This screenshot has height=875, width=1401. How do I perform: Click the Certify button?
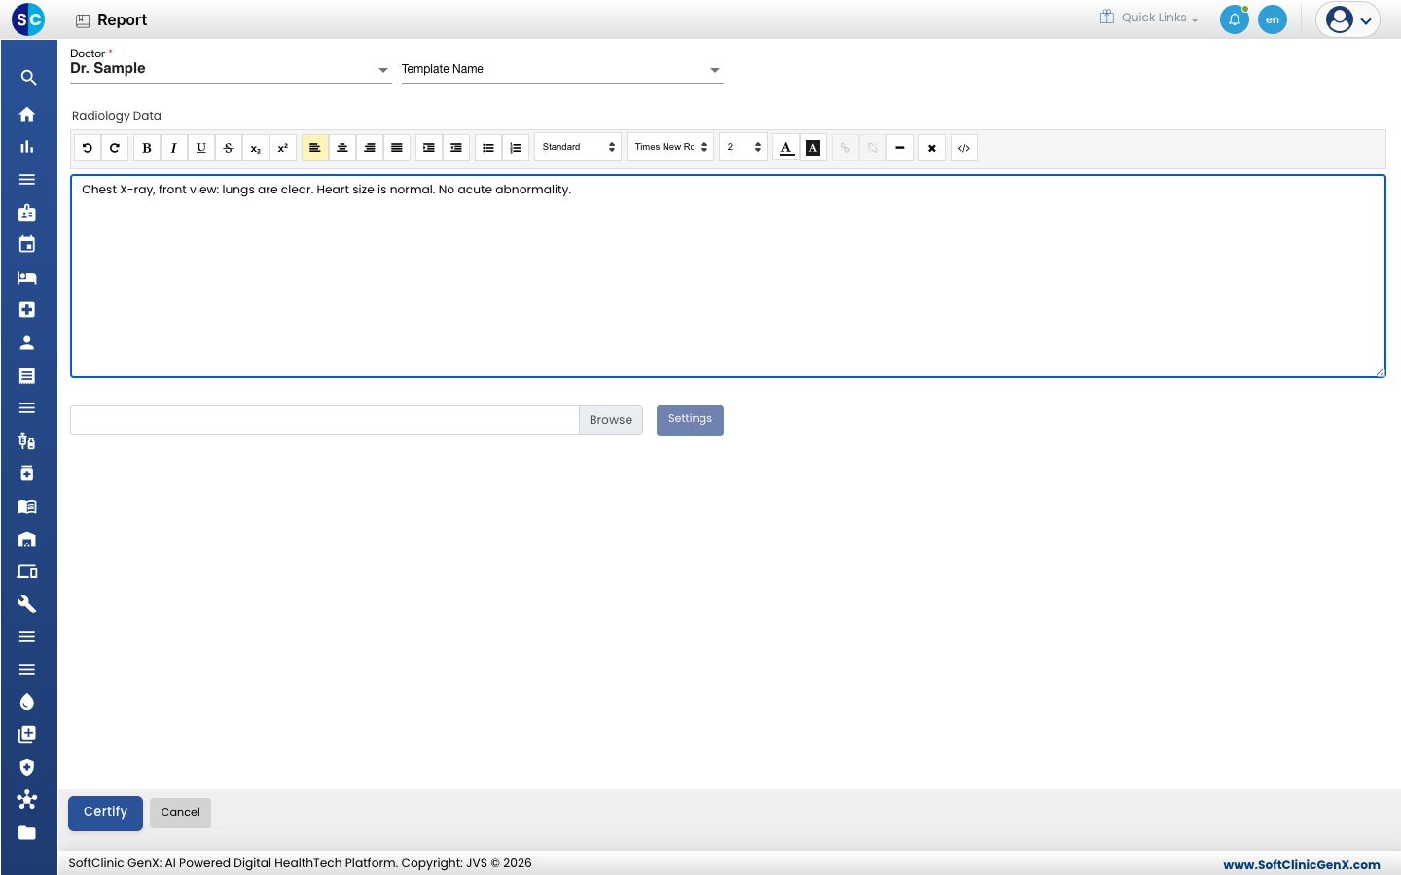pyautogui.click(x=105, y=813)
